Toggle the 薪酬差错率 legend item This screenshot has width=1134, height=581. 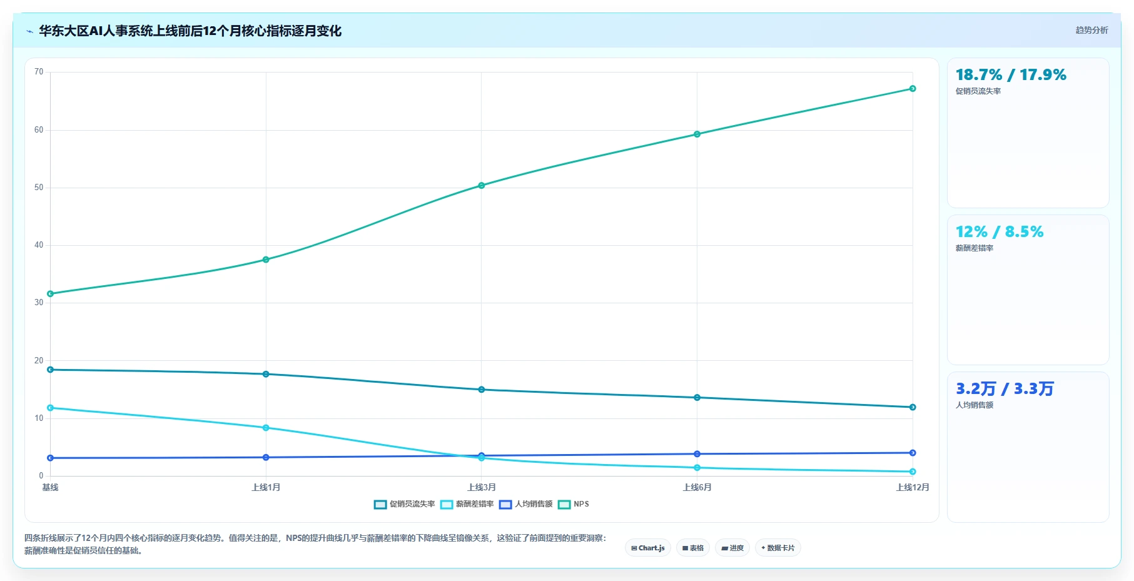[467, 505]
